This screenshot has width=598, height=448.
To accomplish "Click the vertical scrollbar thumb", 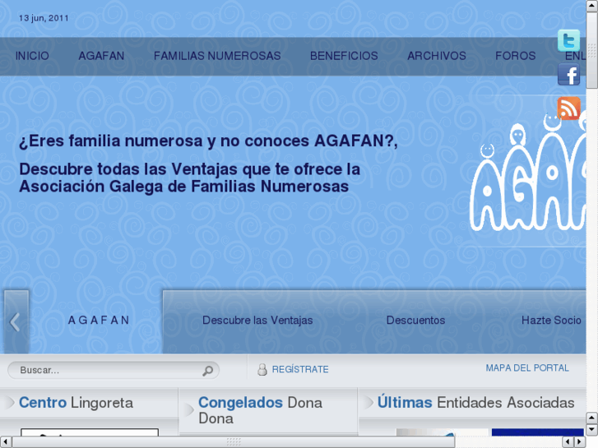I will point(592,51).
